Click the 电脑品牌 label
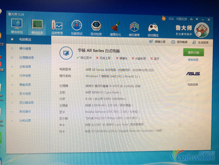219x165 pixels. tap(193, 84)
